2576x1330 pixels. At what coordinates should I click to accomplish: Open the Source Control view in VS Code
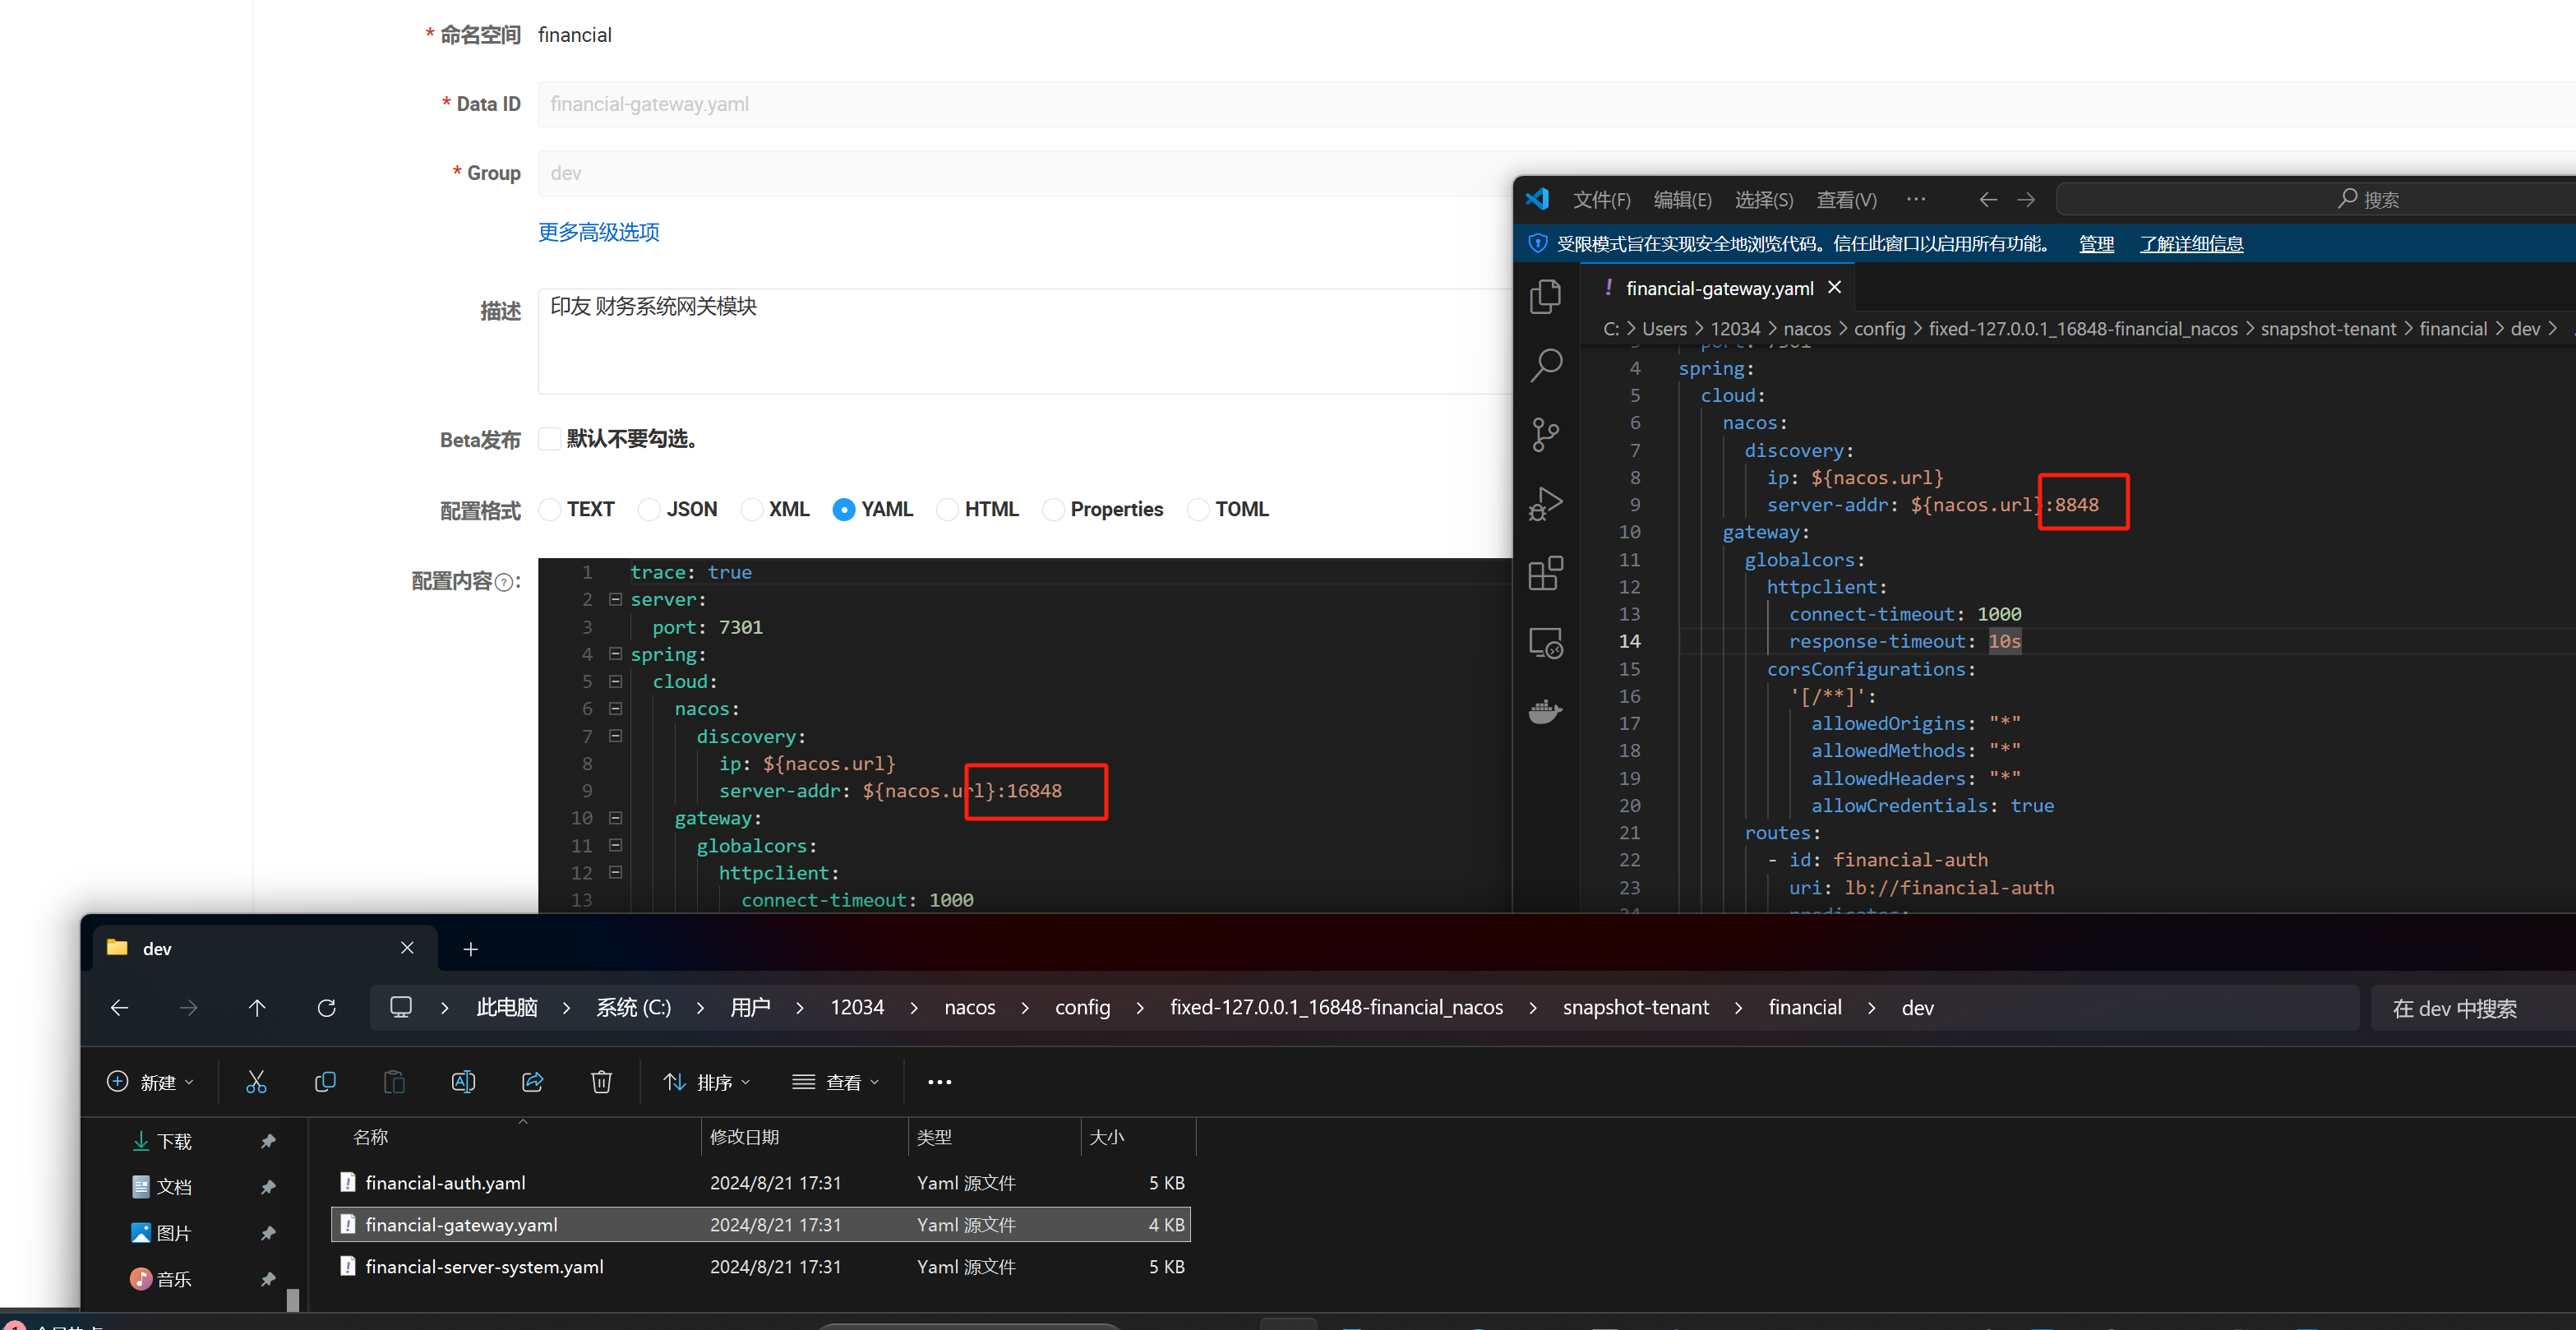point(1546,434)
